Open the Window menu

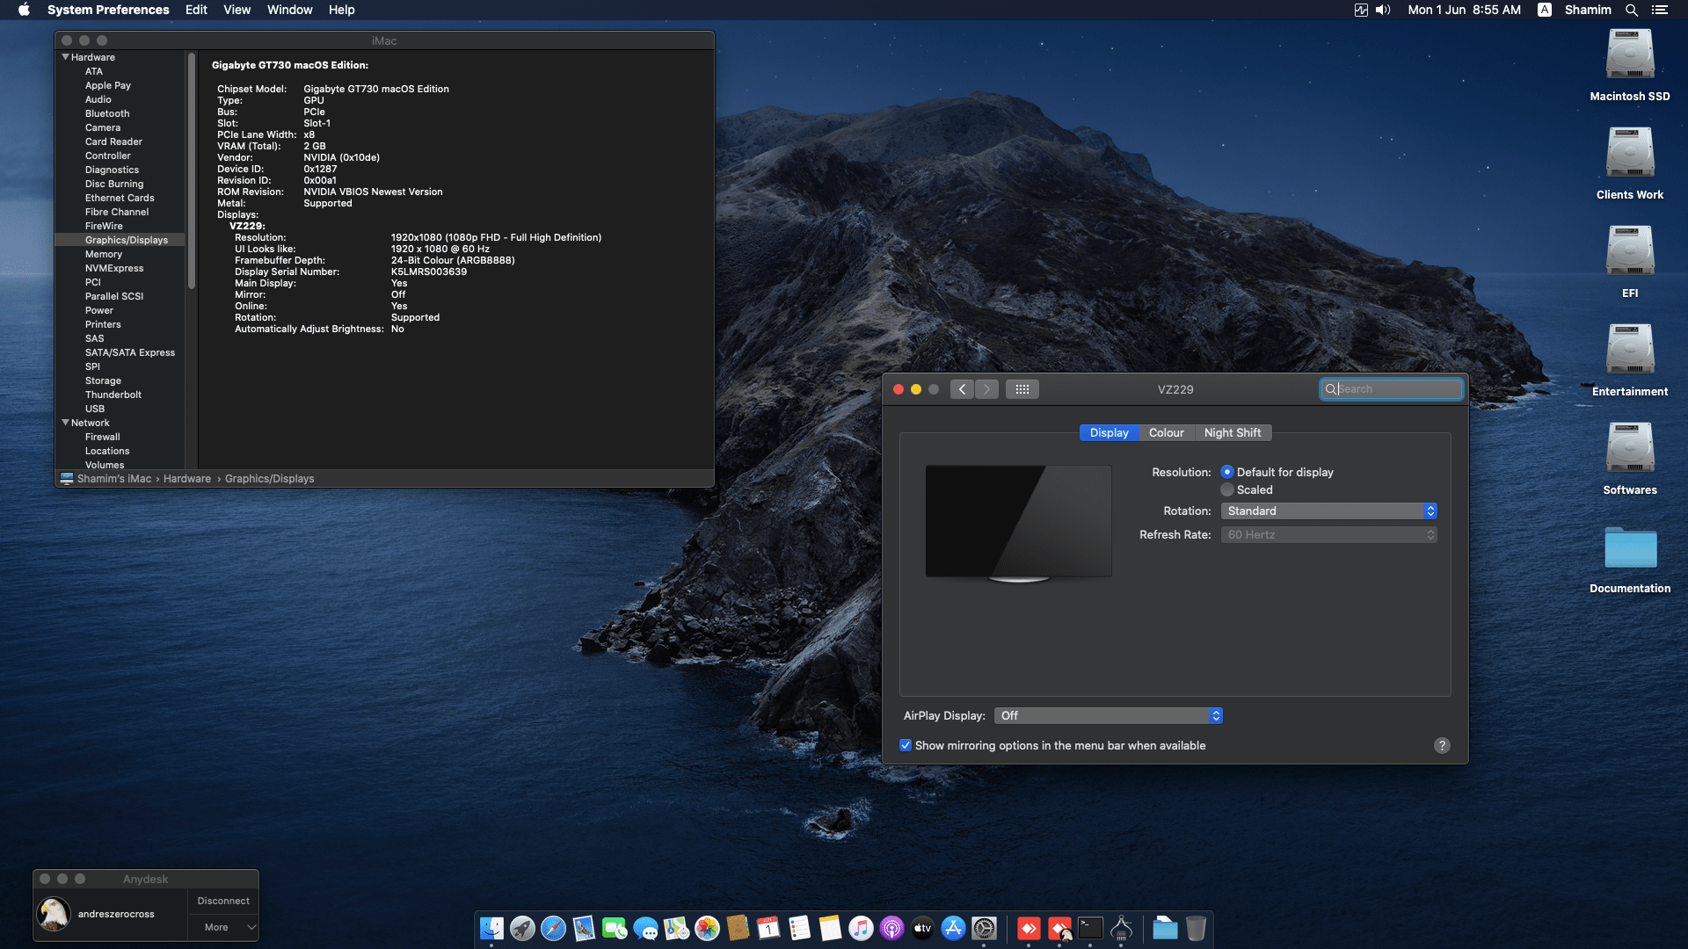(290, 10)
